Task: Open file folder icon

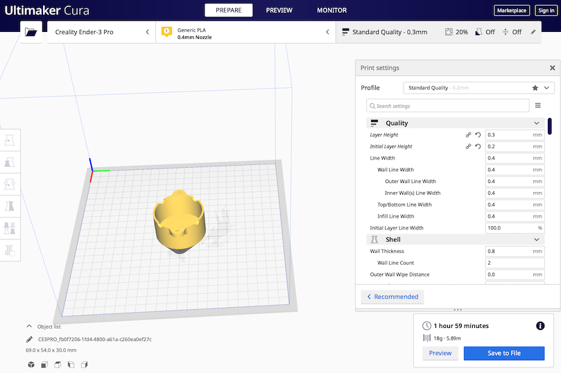Action: click(x=31, y=32)
